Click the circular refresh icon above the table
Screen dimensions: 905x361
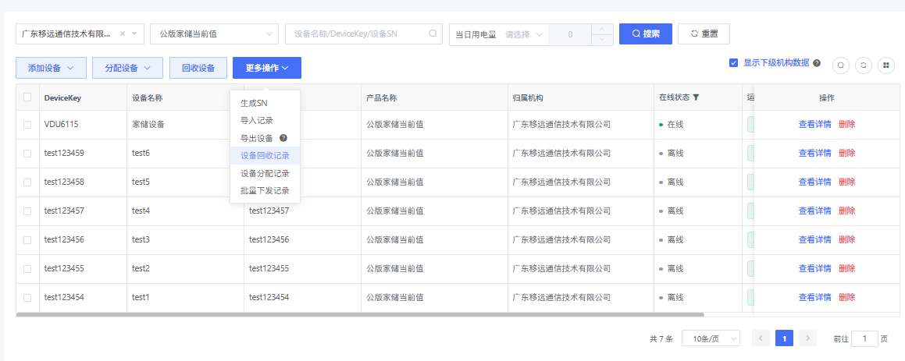pyautogui.click(x=864, y=65)
